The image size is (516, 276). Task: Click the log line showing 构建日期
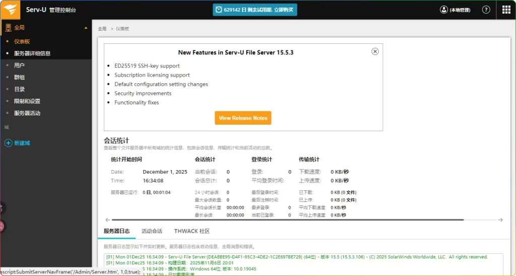click(170, 263)
